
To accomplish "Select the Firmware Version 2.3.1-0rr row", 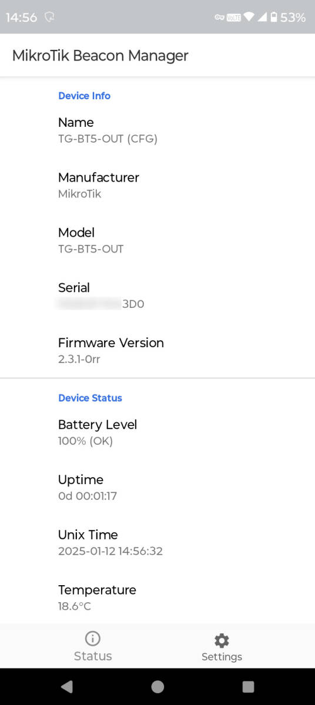I will pyautogui.click(x=157, y=351).
